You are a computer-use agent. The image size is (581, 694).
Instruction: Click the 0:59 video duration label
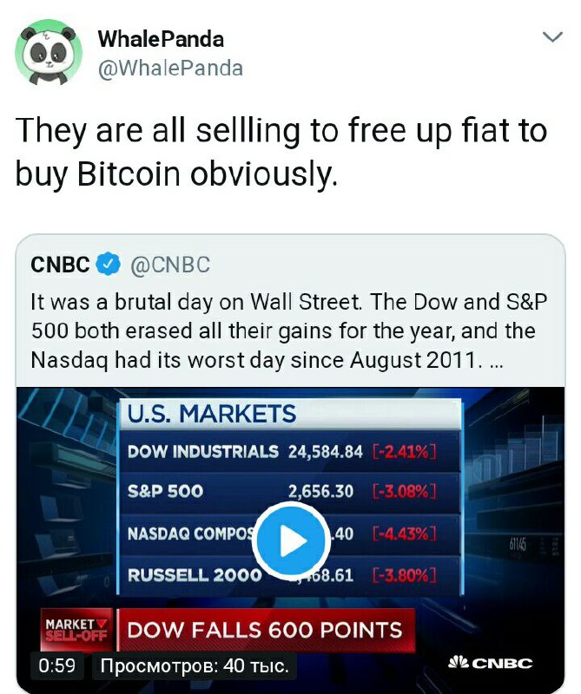point(57,666)
